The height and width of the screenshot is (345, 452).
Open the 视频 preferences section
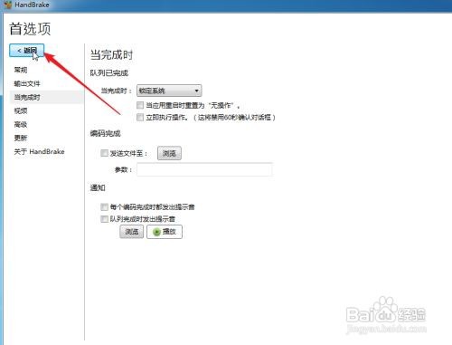pos(21,110)
